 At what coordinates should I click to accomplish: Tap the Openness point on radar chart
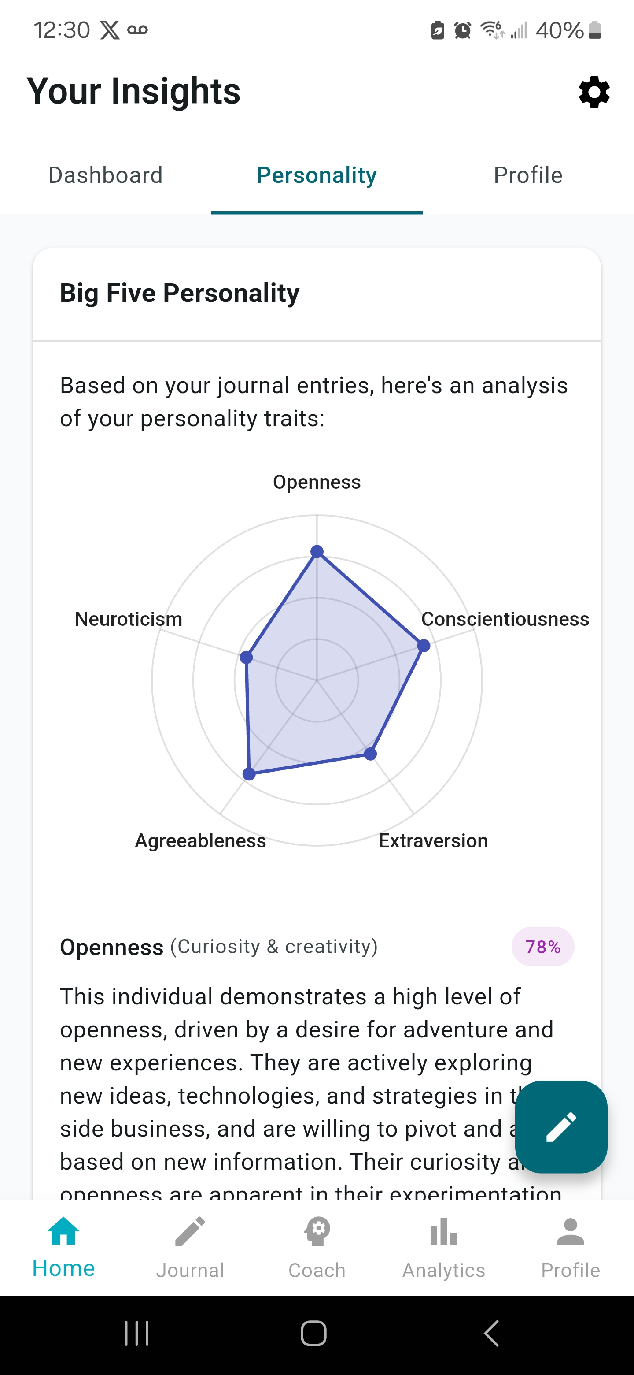tap(317, 551)
